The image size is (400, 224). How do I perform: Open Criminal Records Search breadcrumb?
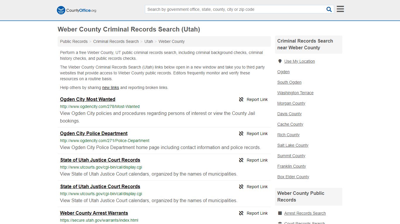click(116, 41)
